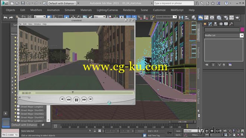Open the Modifier List dropdown
246x138 pixels.
224,35
